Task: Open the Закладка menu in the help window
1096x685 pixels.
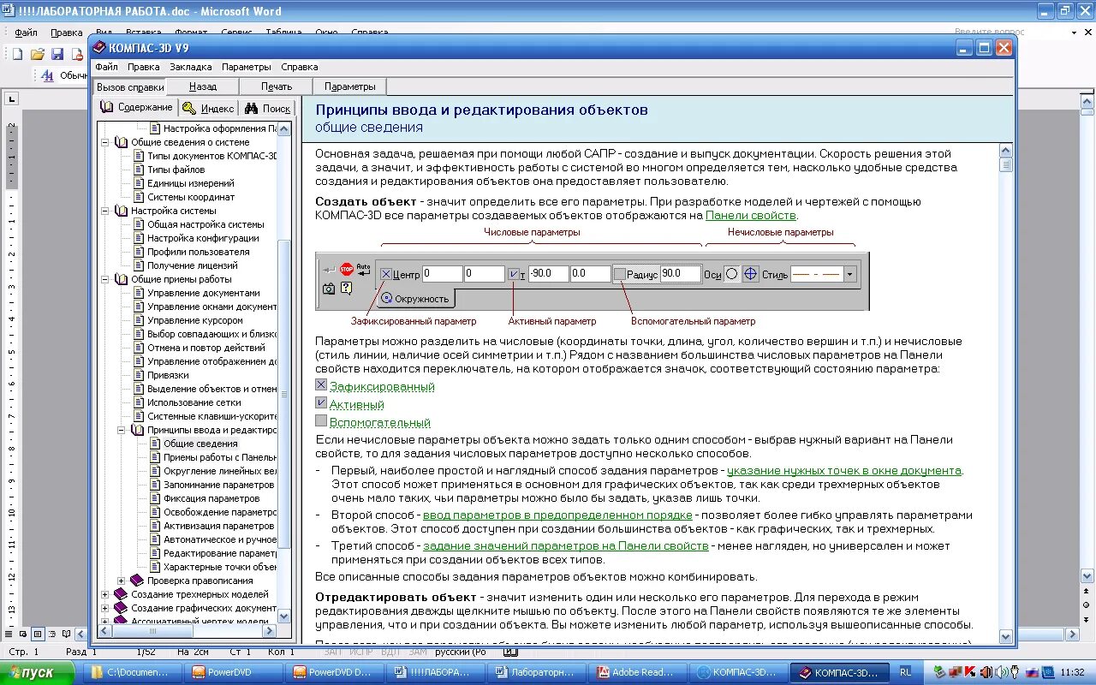Action: (190, 67)
